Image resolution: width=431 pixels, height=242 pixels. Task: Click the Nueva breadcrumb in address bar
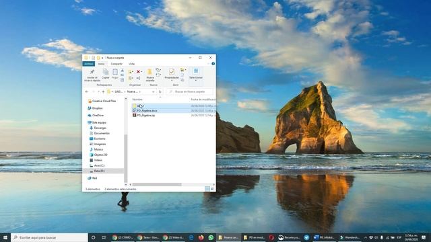coord(133,91)
